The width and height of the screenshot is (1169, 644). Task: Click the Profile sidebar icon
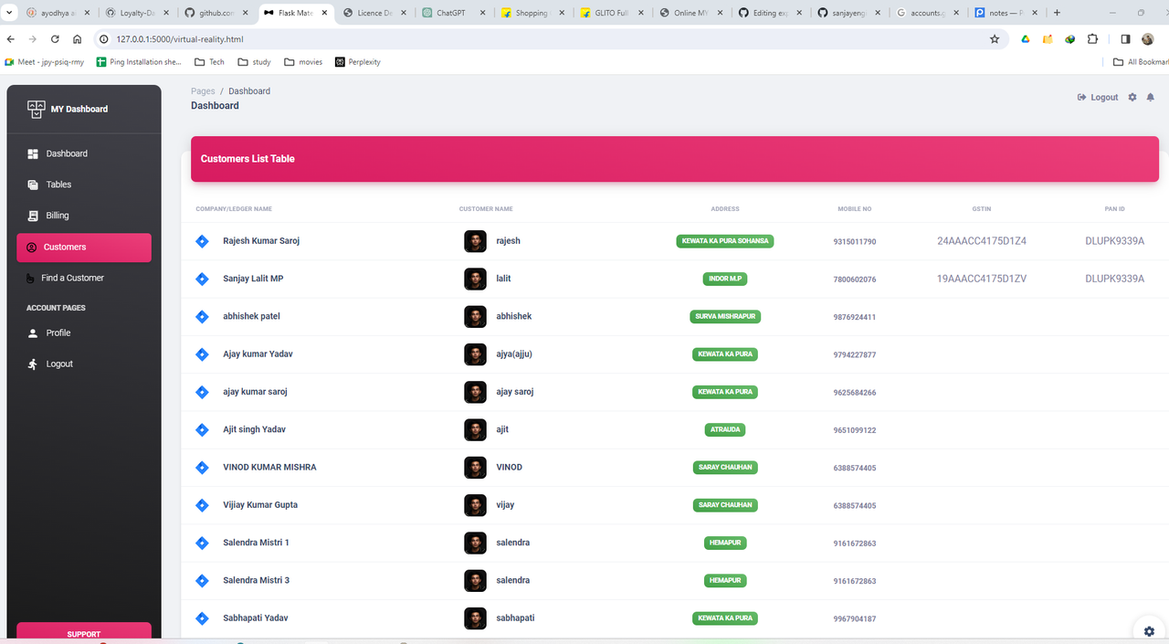pyautogui.click(x=33, y=333)
